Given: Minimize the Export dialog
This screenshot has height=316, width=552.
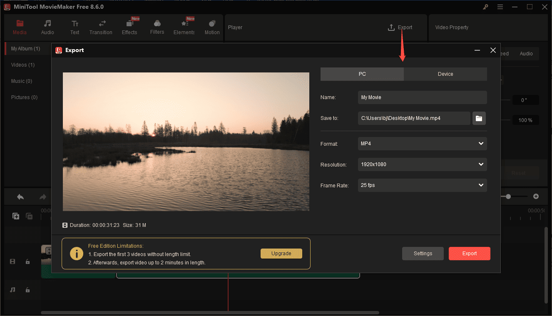Looking at the screenshot, I should (477, 50).
